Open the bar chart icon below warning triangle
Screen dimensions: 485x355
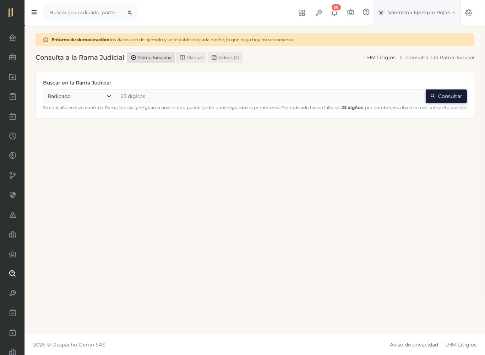coord(12,234)
